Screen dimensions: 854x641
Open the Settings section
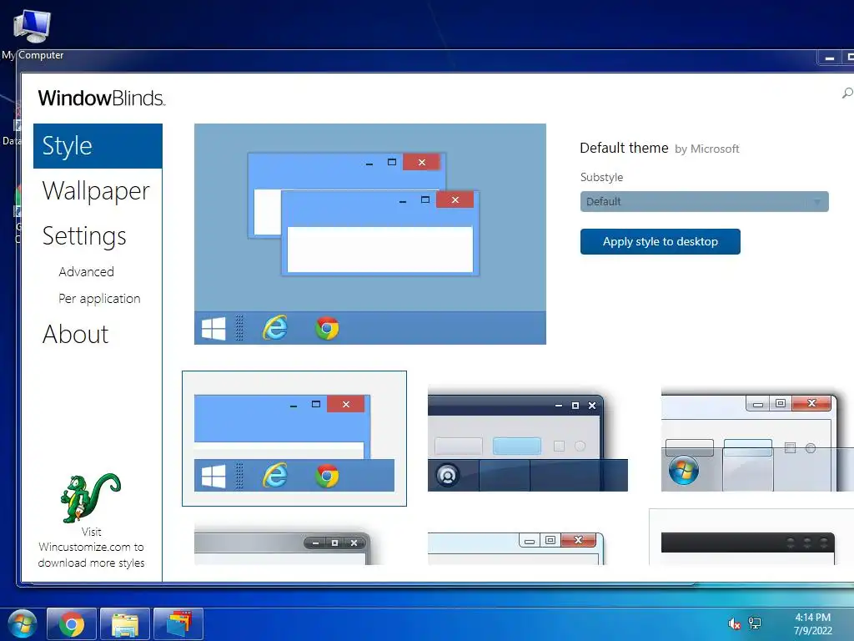[x=84, y=236]
